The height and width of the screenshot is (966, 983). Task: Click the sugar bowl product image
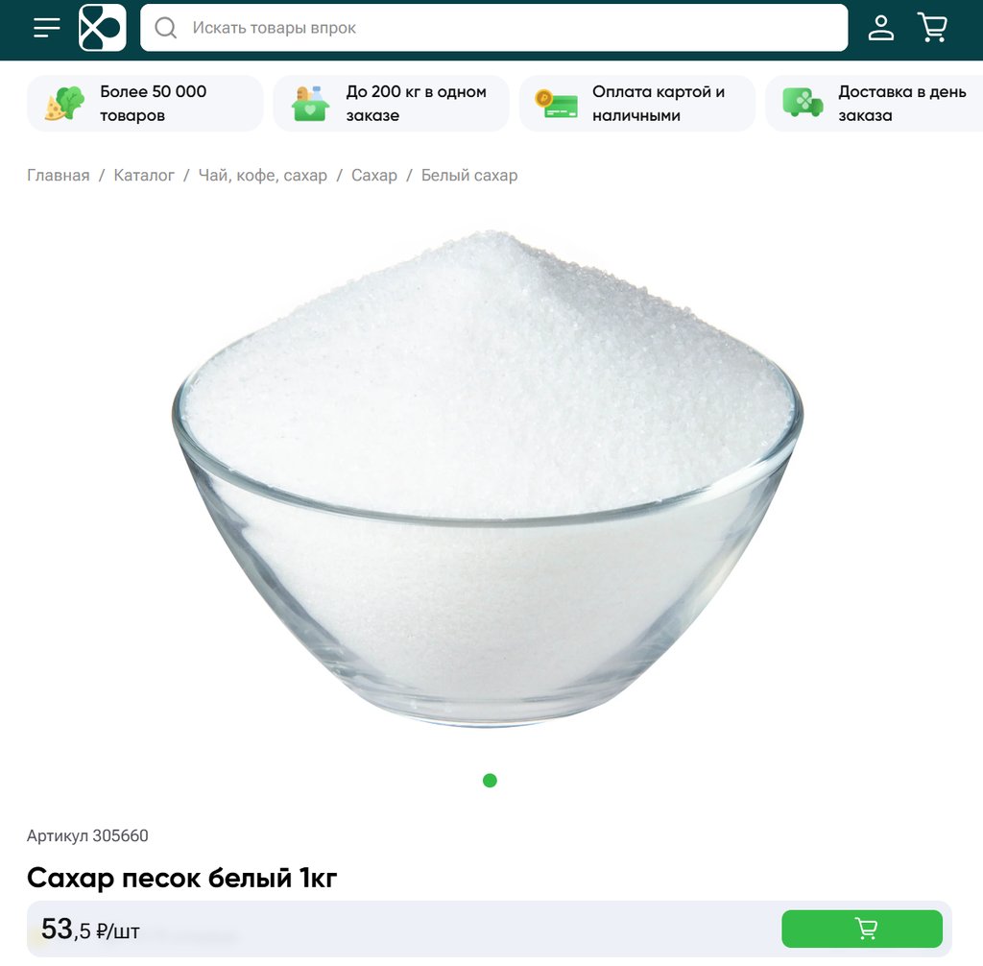click(x=488, y=479)
